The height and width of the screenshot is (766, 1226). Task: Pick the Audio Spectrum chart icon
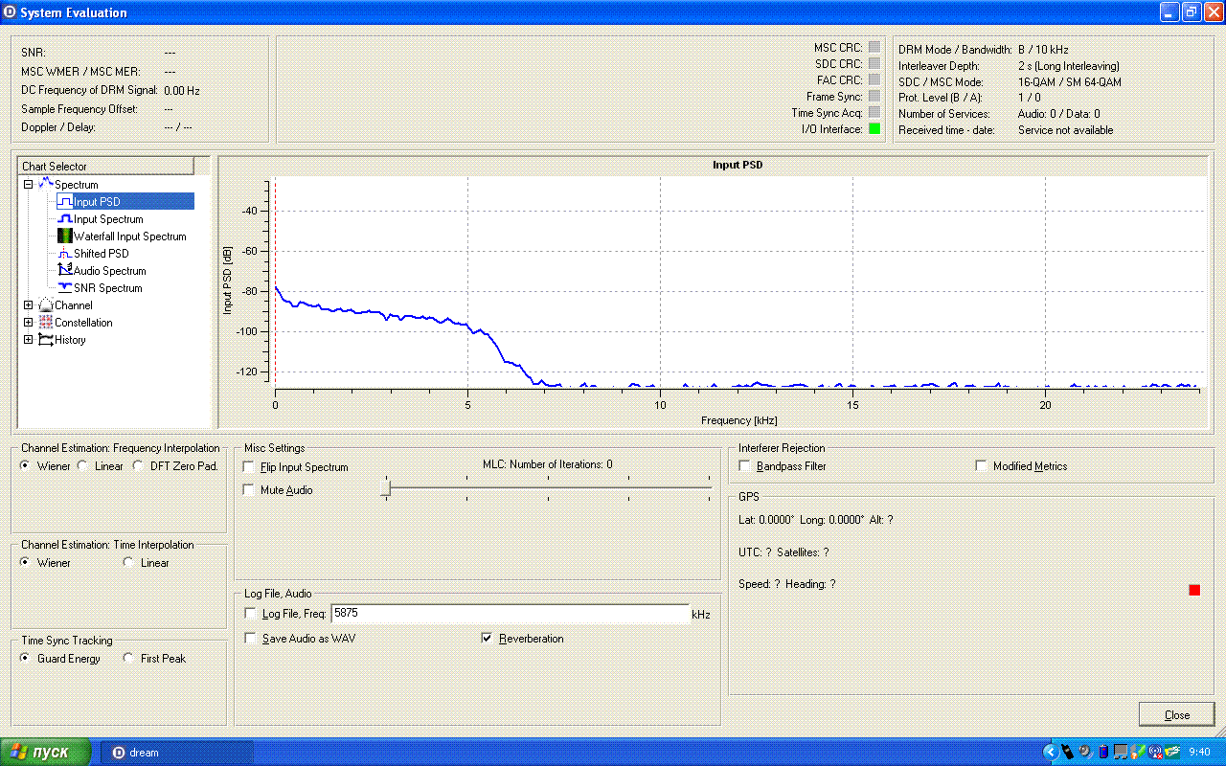[64, 271]
